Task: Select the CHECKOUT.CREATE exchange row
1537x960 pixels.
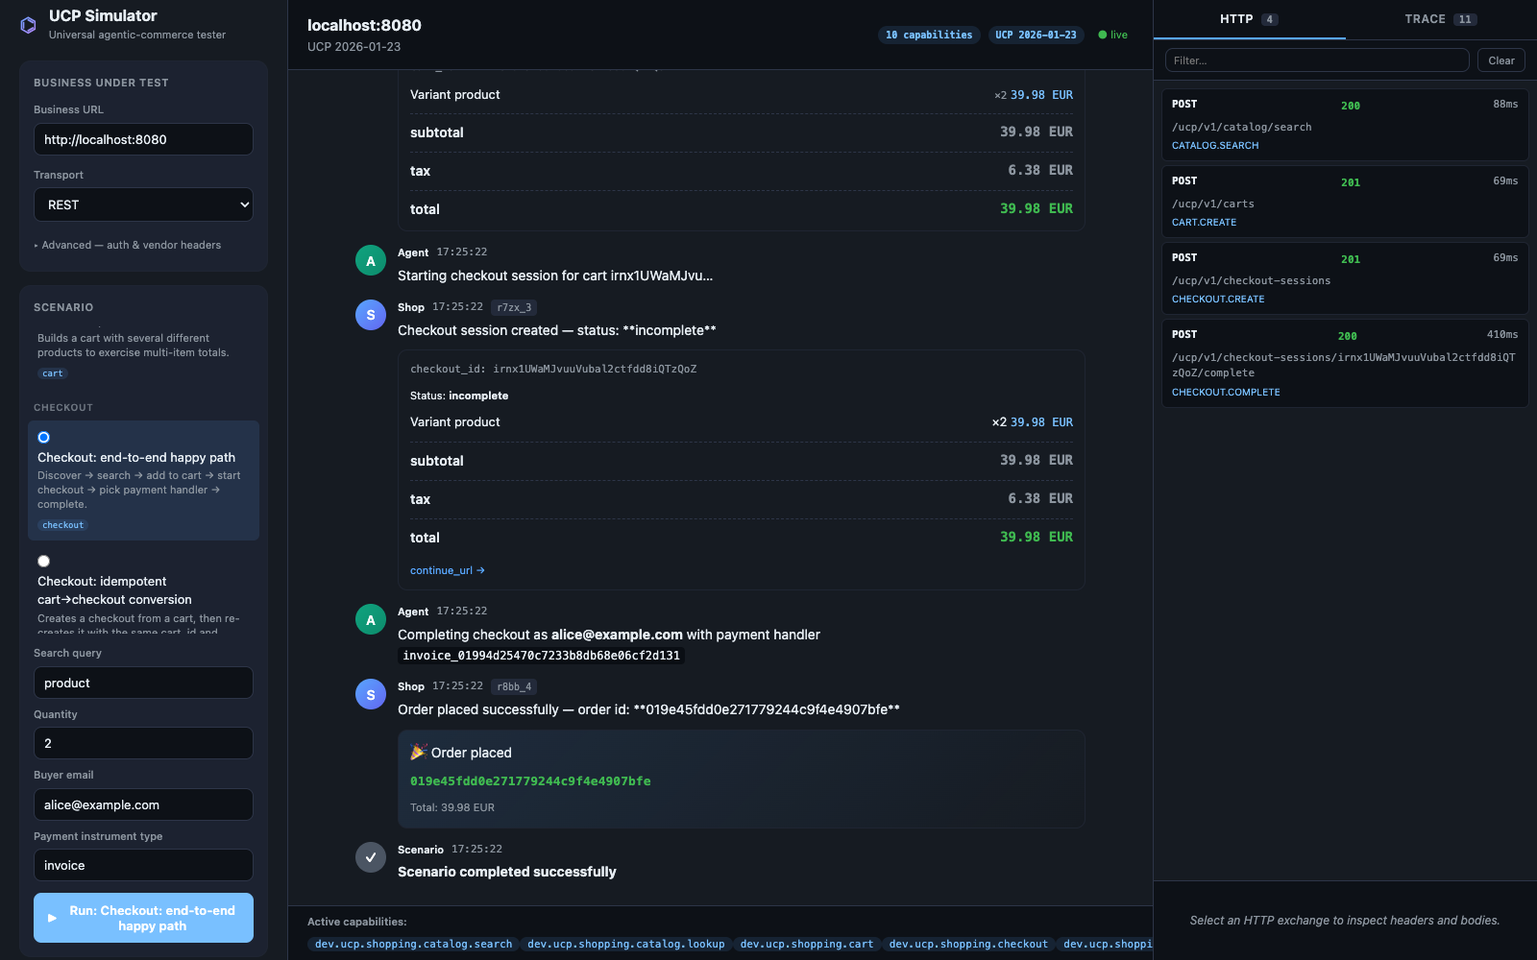Action: pyautogui.click(x=1345, y=278)
